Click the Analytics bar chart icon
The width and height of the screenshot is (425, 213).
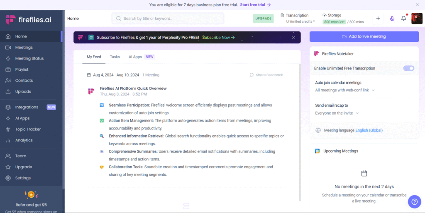click(8, 140)
